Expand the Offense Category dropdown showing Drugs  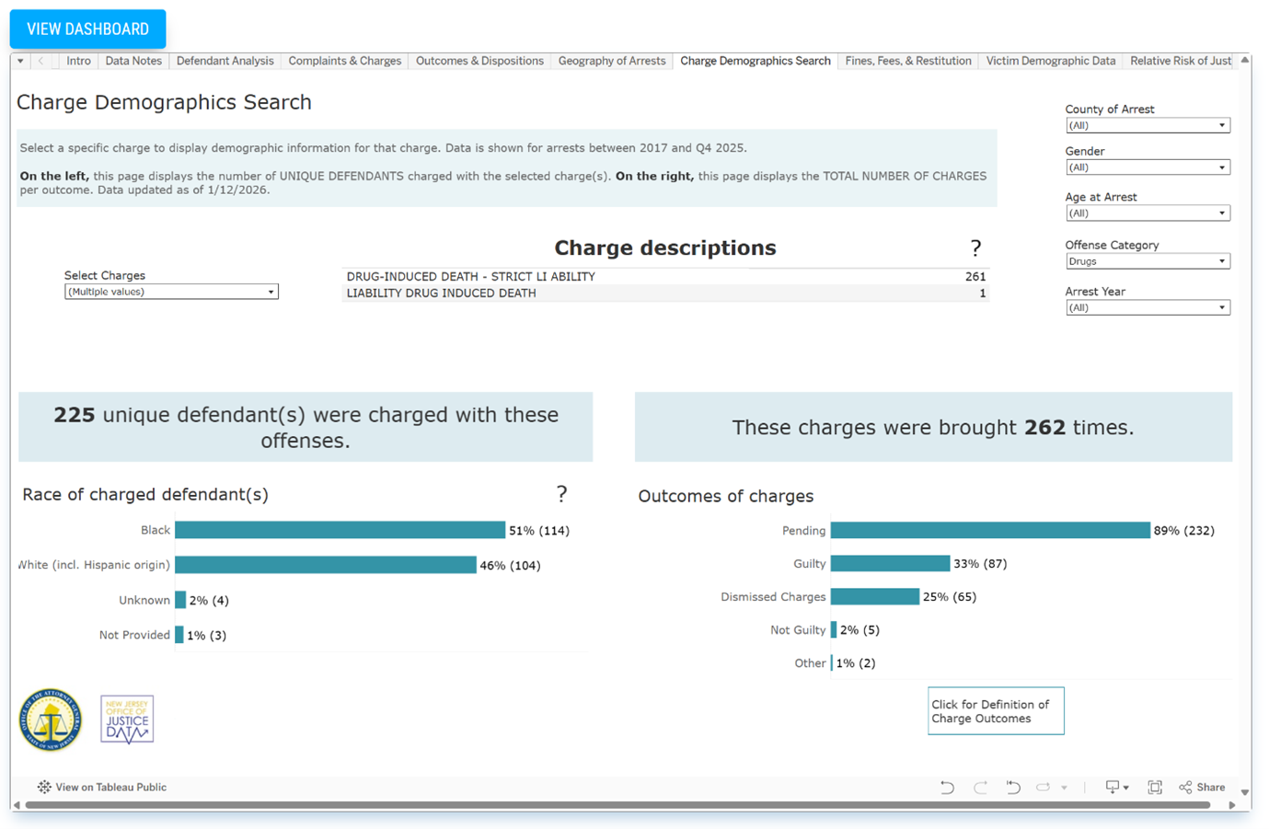point(1147,262)
